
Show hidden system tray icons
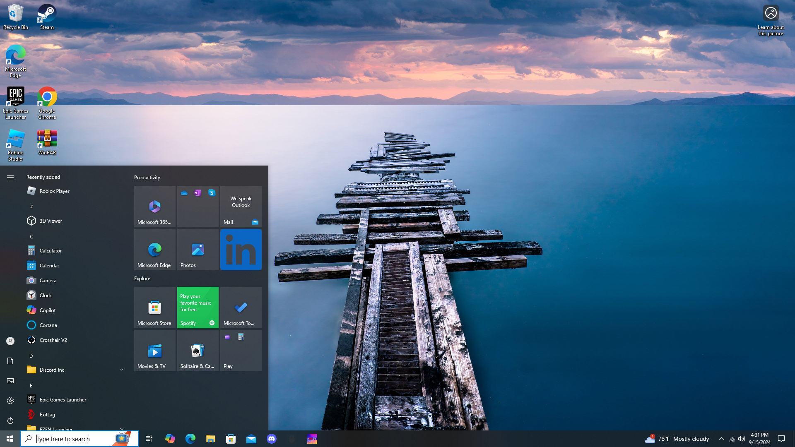point(721,439)
